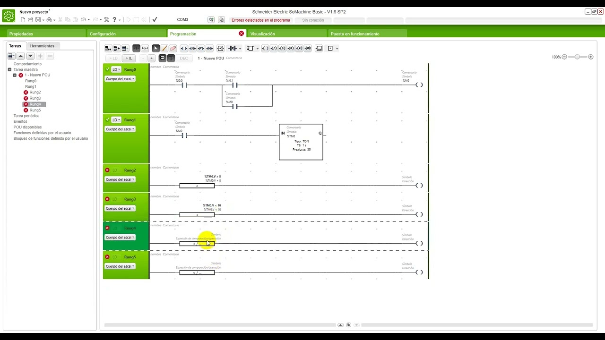This screenshot has width=605, height=340.
Task: Open the Rung0 LD language dropdown
Action: (x=116, y=69)
